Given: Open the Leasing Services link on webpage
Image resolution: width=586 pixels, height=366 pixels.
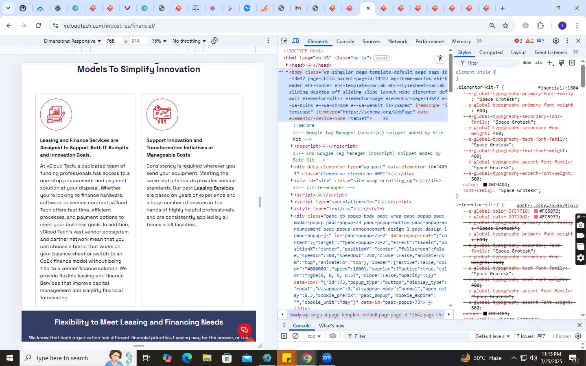Looking at the screenshot, I should coord(214,188).
